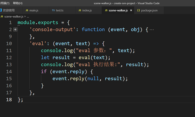Click the braces icon on package.json tab
Image resolution: width=195 pixels, height=117 pixels.
point(138,10)
